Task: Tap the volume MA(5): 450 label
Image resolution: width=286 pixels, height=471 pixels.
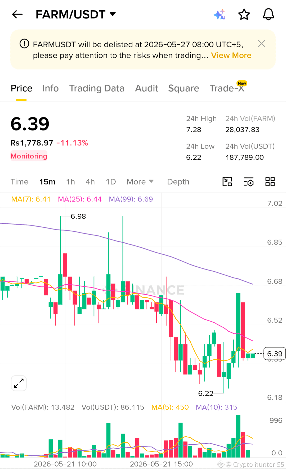Action: 170,407
